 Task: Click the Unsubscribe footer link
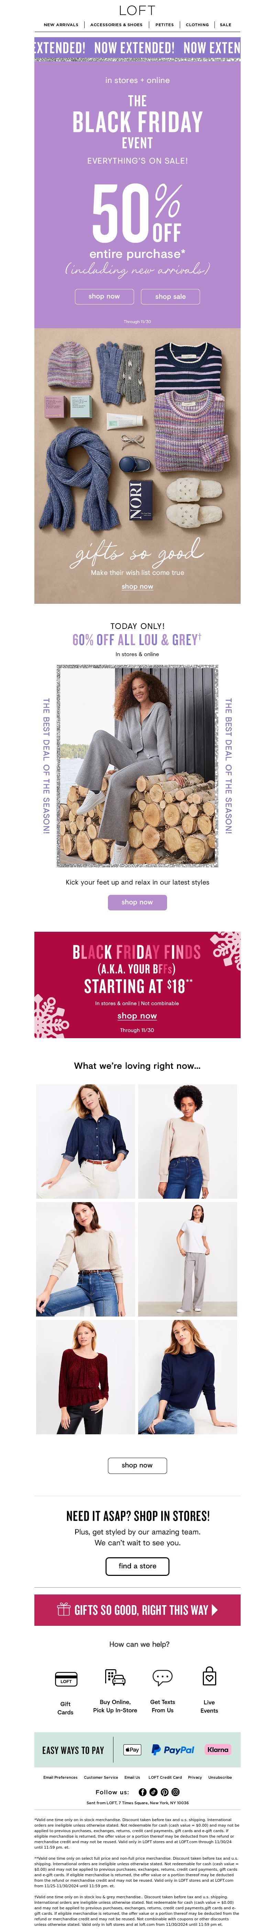click(x=220, y=1777)
